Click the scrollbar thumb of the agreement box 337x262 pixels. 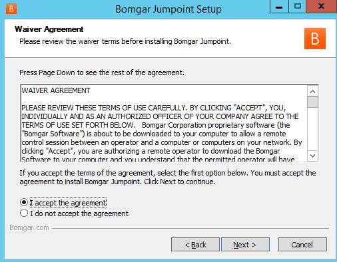pos(312,102)
